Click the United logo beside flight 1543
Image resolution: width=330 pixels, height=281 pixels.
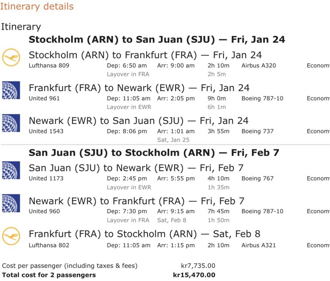point(11,123)
